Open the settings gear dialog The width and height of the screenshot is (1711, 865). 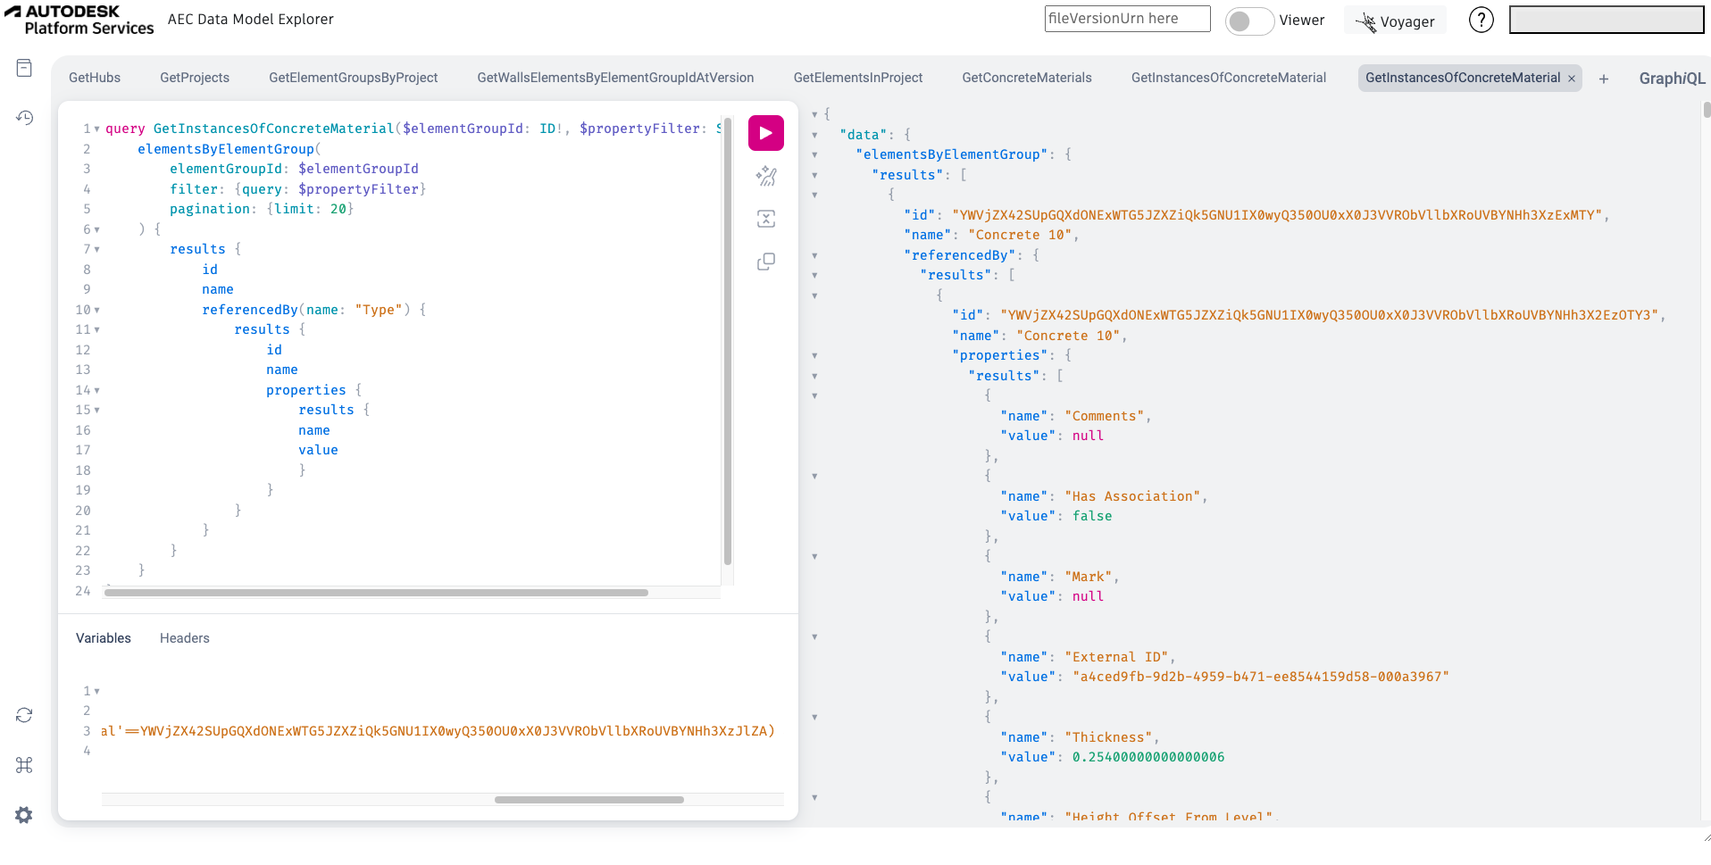(x=24, y=815)
